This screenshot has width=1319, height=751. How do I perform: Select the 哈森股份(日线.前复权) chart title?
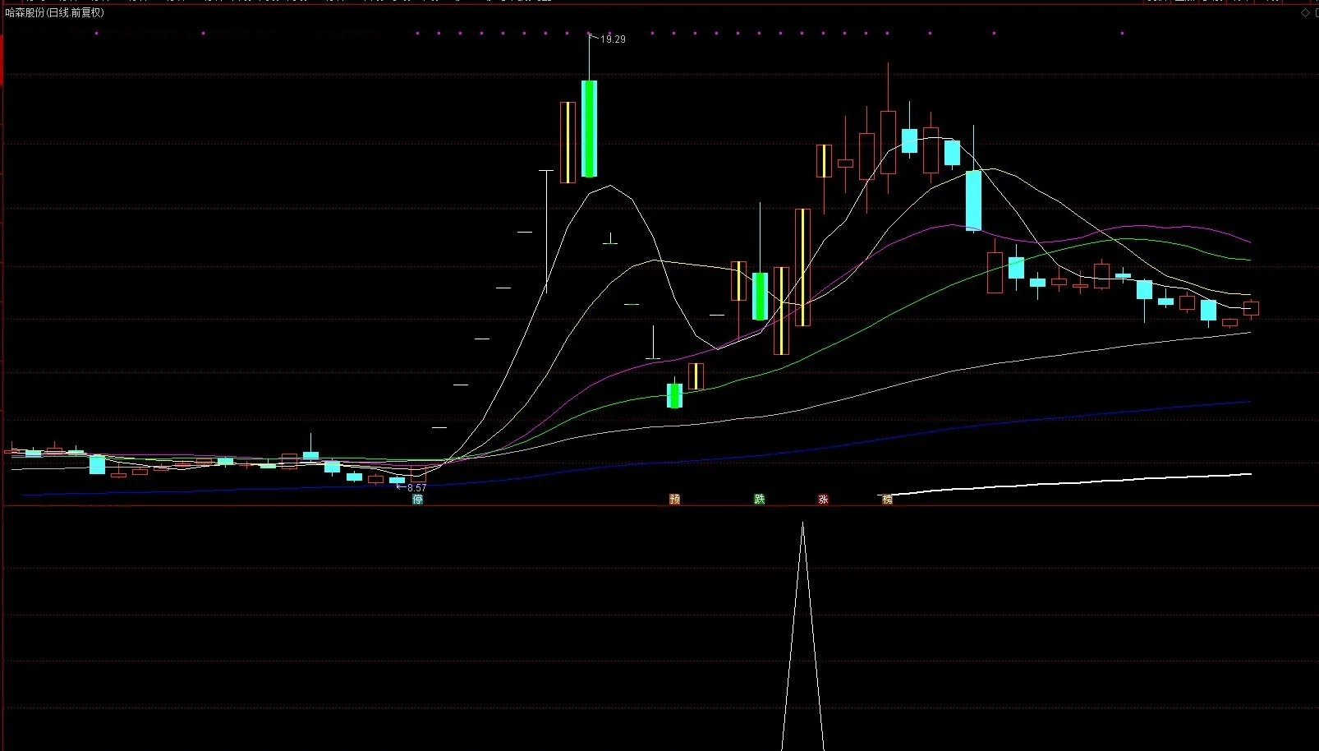(x=55, y=13)
